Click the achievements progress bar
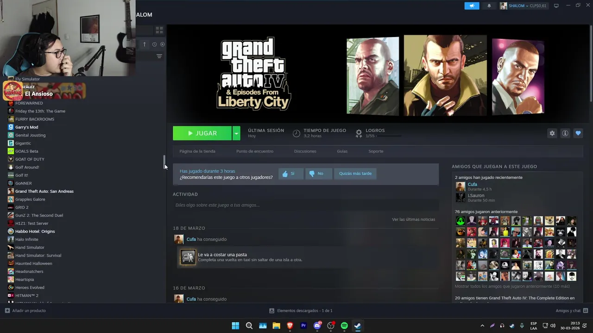This screenshot has height=333, width=593. pos(388,136)
